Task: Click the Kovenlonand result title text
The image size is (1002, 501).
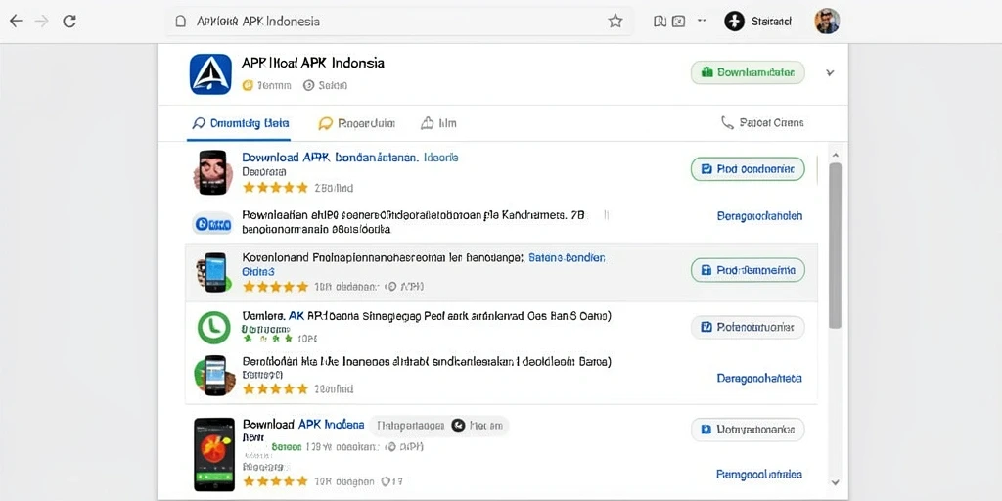Action: [x=383, y=258]
